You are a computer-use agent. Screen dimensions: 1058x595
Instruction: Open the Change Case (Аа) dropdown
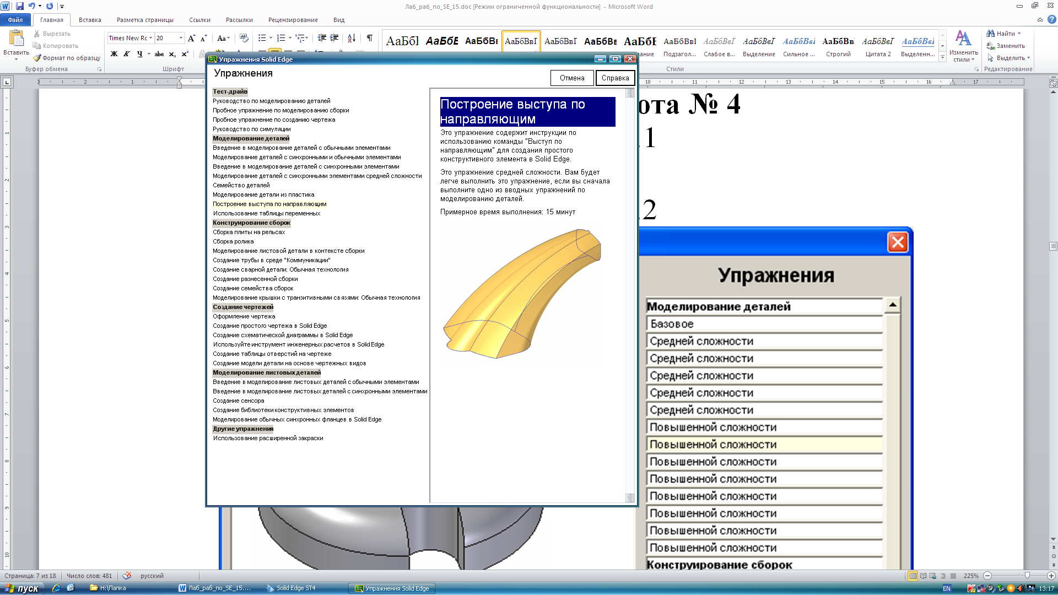tap(223, 38)
